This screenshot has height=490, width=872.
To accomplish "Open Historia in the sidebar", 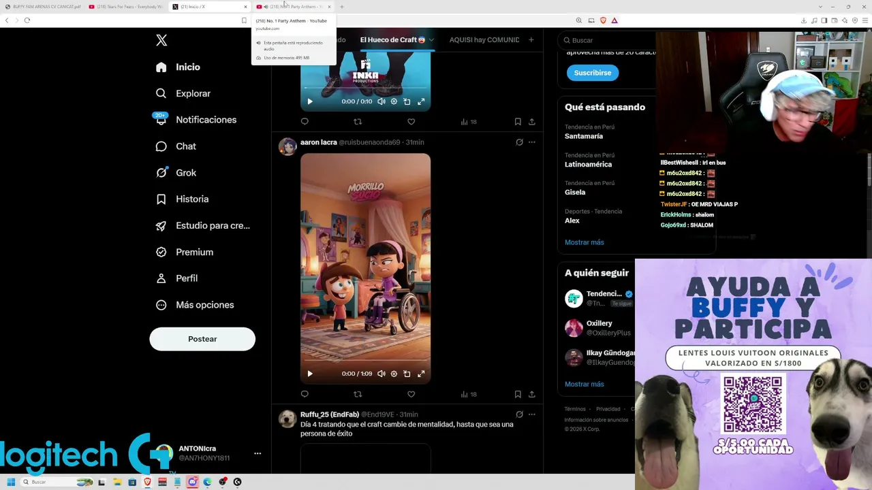I will tap(182, 199).
